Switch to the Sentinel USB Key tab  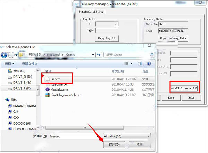pos(91,12)
